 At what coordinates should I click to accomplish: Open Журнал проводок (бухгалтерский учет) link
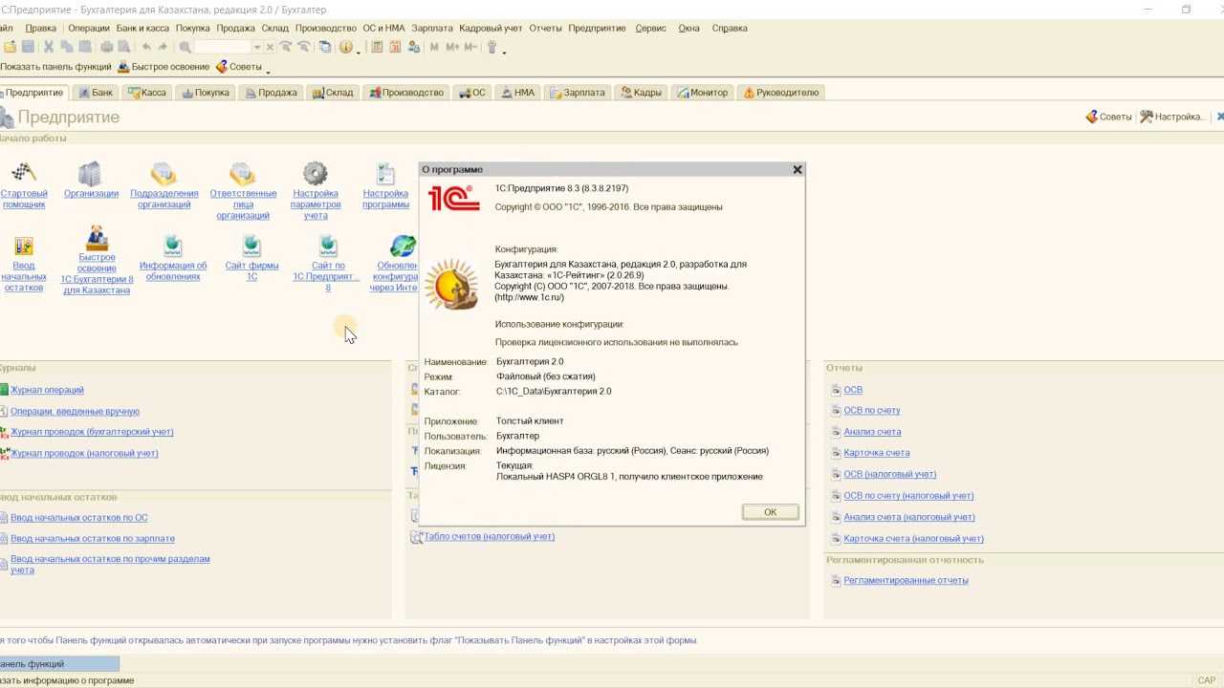point(92,432)
